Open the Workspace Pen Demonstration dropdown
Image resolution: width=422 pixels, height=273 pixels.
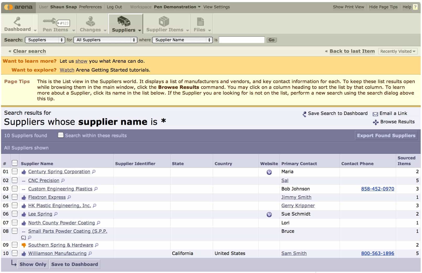pyautogui.click(x=177, y=7)
